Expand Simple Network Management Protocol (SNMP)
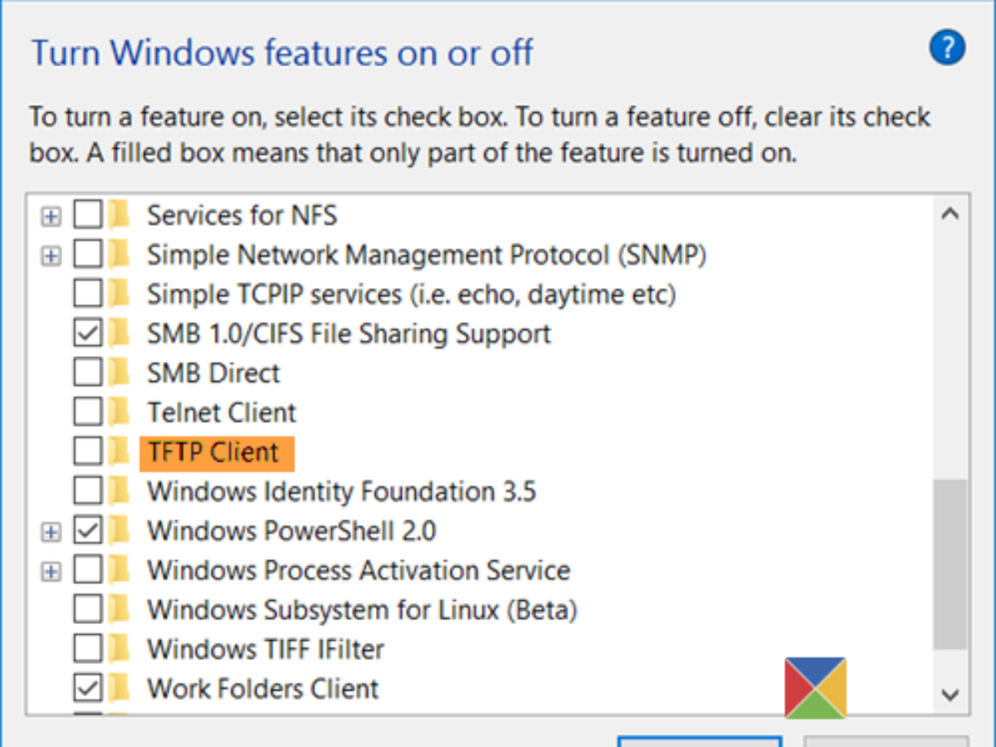 tap(51, 256)
